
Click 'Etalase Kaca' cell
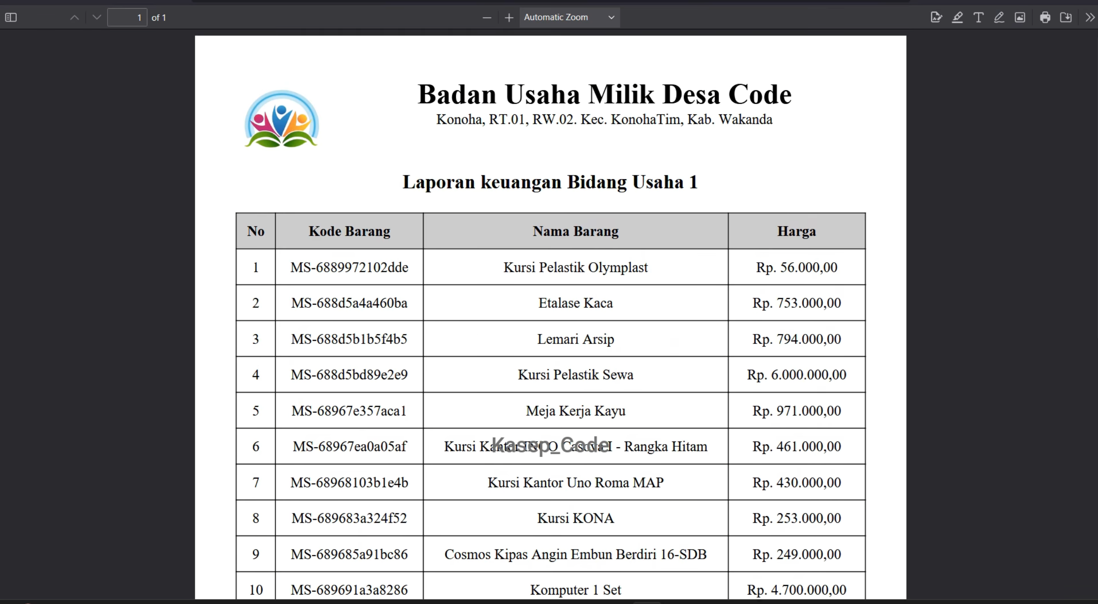click(x=576, y=303)
